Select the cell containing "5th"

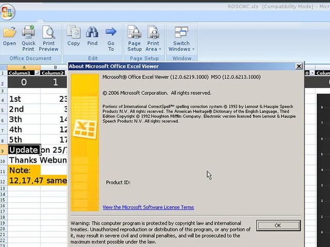click(x=24, y=139)
